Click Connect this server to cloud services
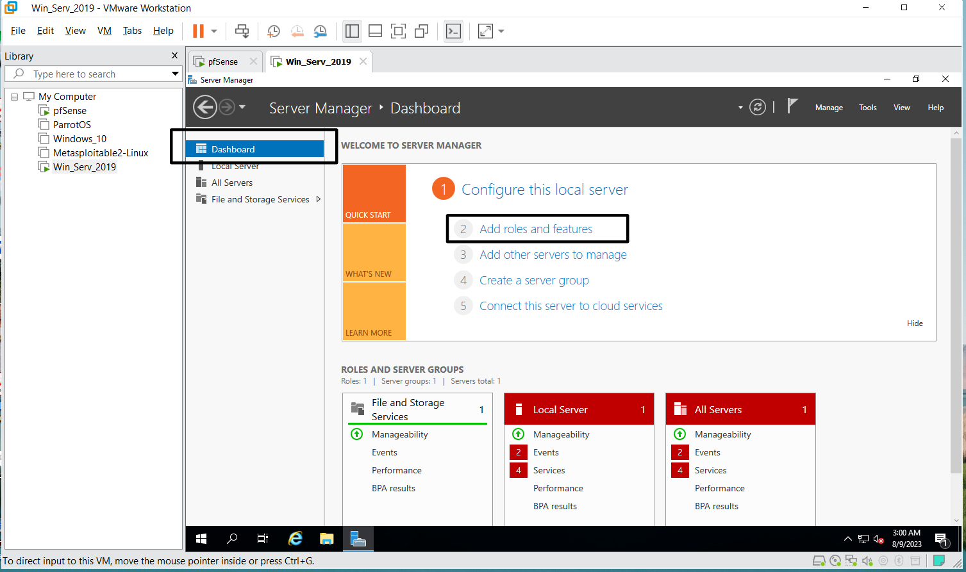This screenshot has height=572, width=966. point(571,306)
